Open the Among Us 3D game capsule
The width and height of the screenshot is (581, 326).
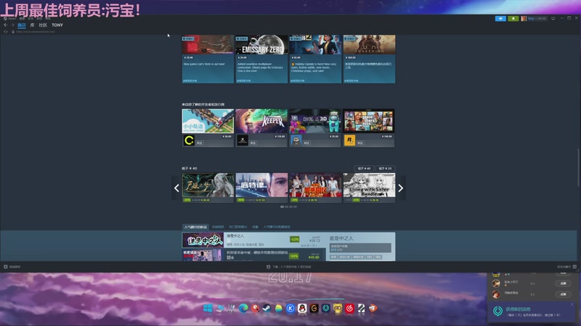(315, 121)
